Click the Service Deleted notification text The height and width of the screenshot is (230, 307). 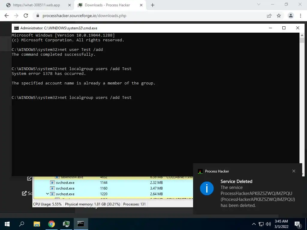point(236,181)
